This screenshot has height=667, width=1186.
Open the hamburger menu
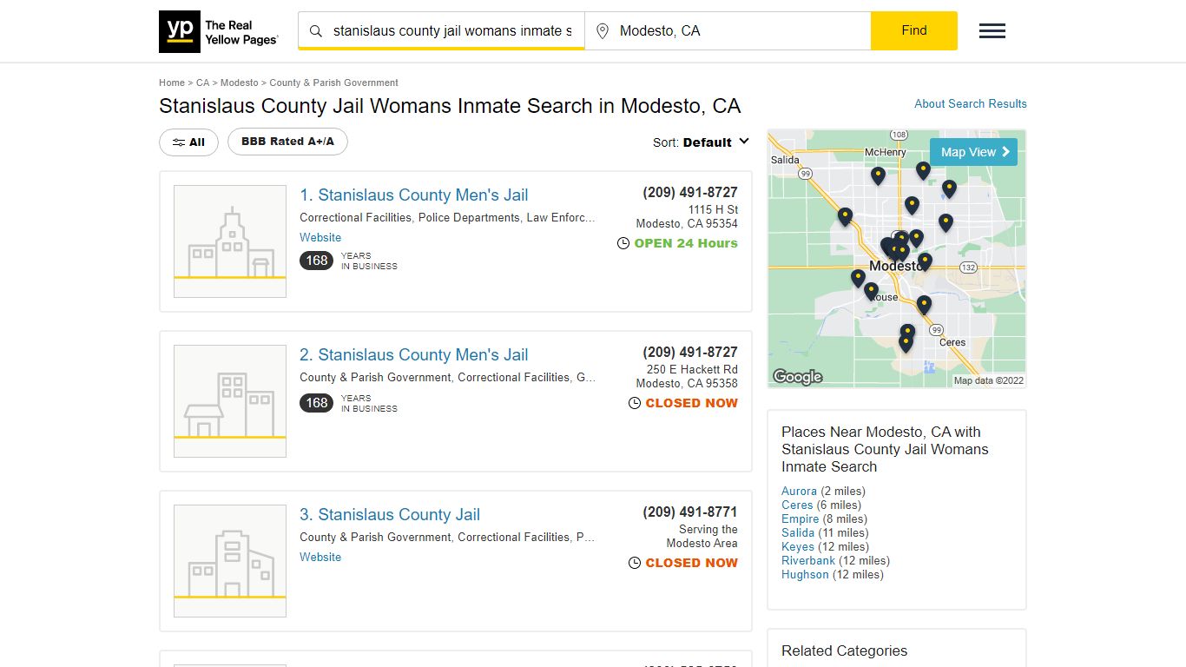[992, 31]
